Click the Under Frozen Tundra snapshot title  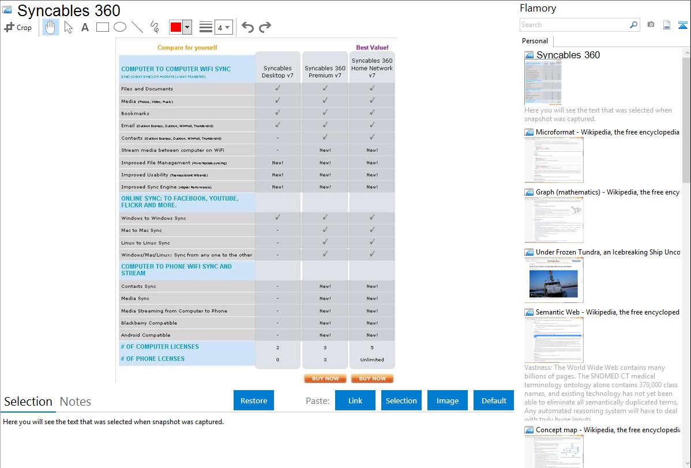point(608,252)
